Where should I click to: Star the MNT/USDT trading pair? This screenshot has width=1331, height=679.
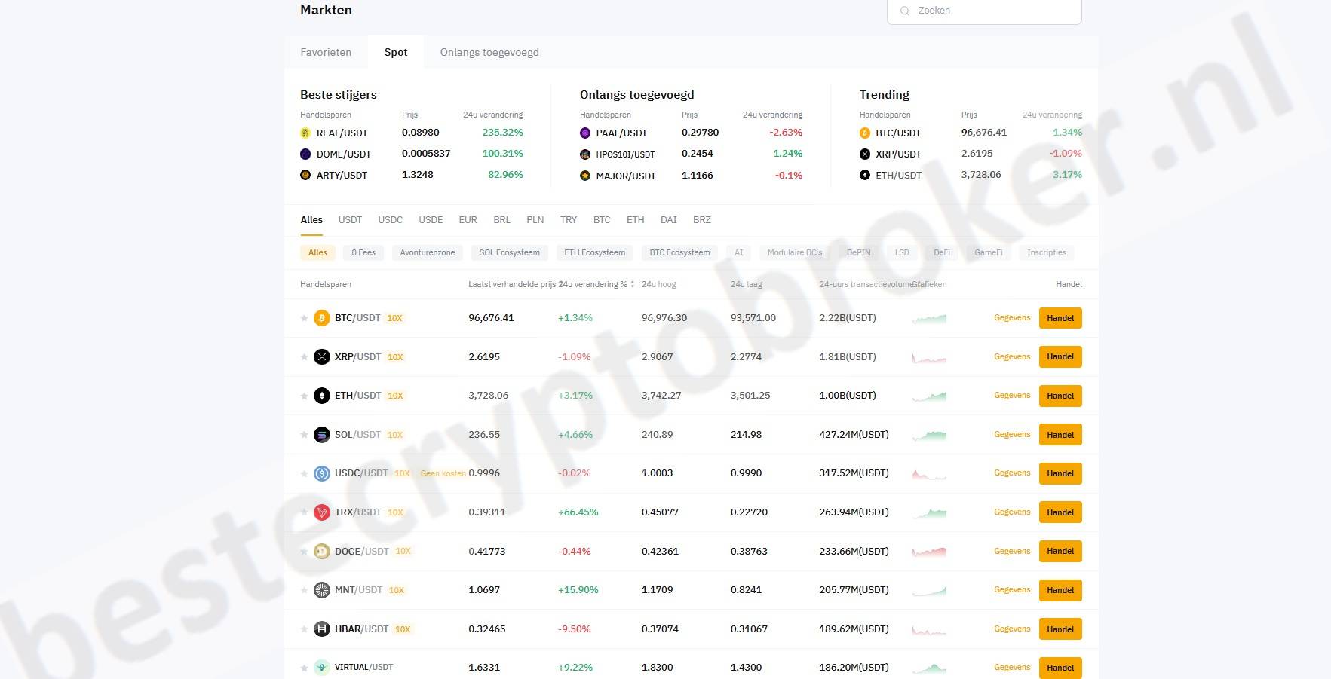point(304,590)
